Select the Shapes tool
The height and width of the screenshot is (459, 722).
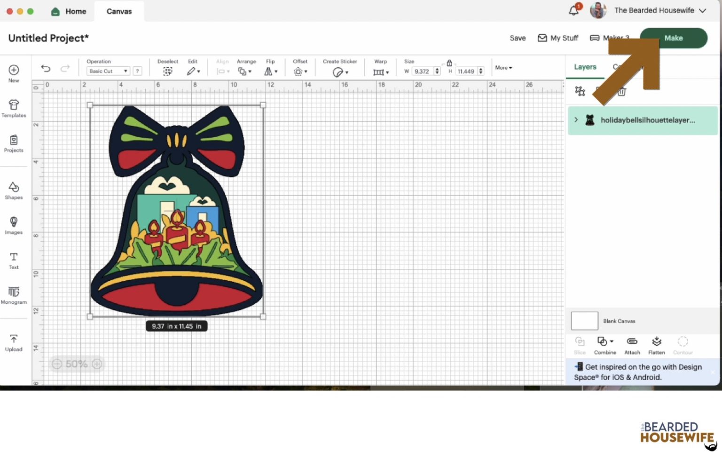tap(14, 190)
